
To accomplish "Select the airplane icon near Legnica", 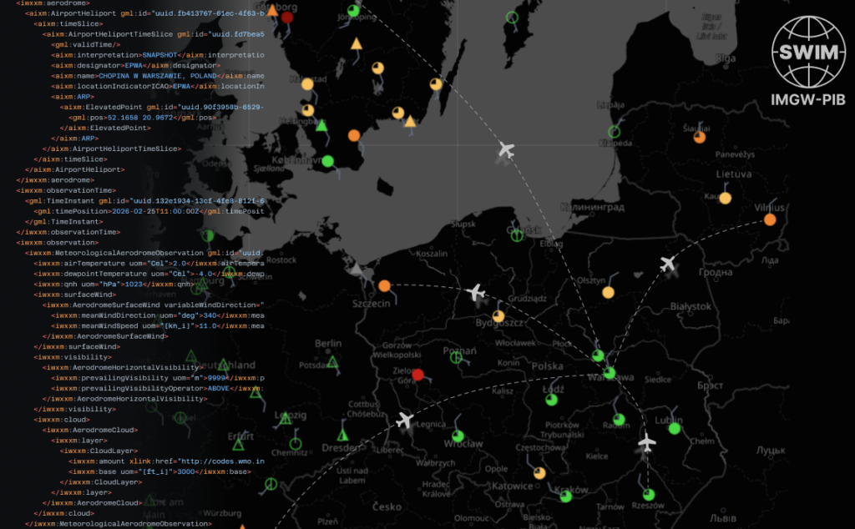I will coord(405,420).
